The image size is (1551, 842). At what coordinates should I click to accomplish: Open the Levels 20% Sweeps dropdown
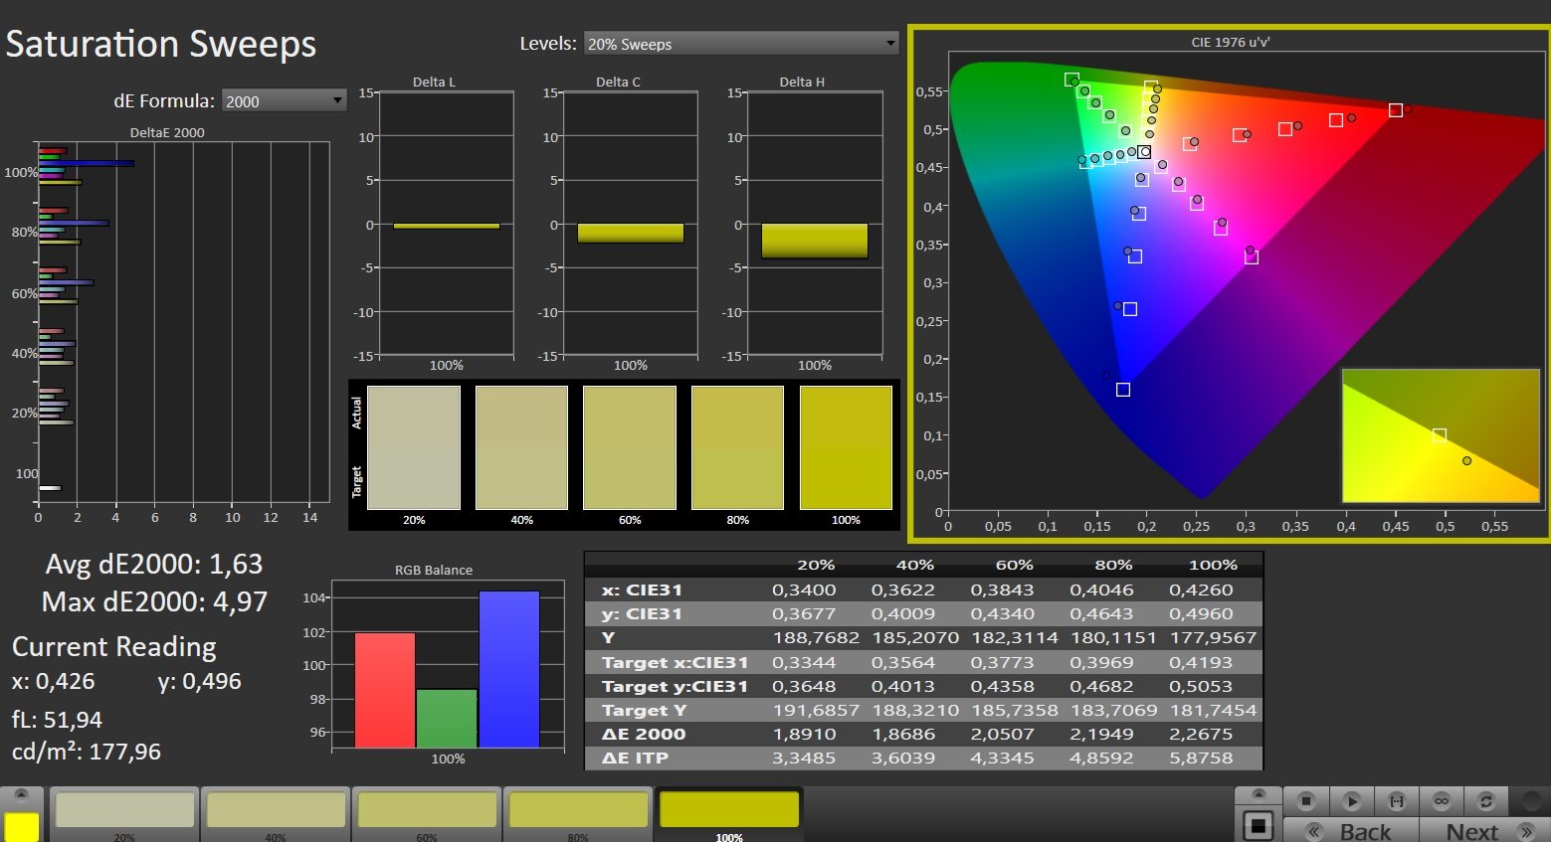click(x=741, y=44)
